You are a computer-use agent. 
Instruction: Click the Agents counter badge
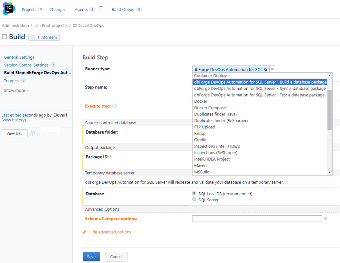[92, 9]
